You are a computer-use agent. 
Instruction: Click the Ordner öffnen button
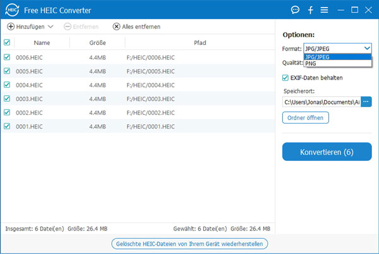tap(306, 118)
